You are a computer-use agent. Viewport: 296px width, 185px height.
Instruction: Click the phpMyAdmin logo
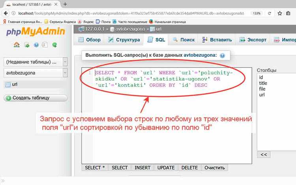point(36,31)
